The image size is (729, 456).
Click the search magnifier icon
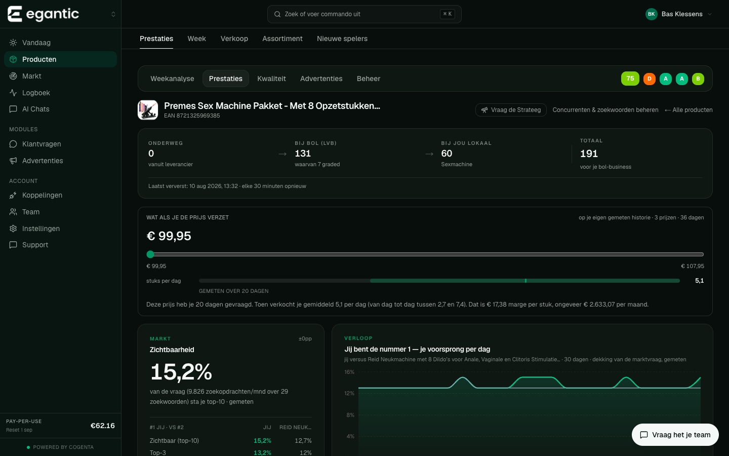click(x=277, y=14)
